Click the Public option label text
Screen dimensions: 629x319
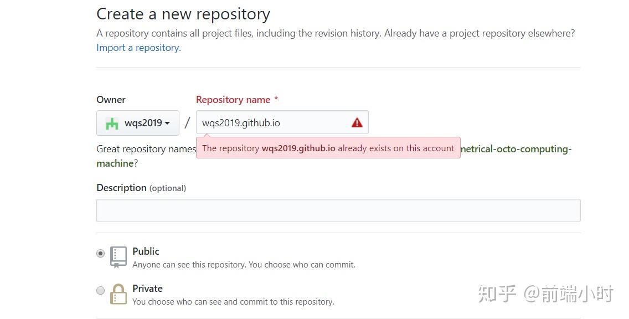[x=146, y=251]
